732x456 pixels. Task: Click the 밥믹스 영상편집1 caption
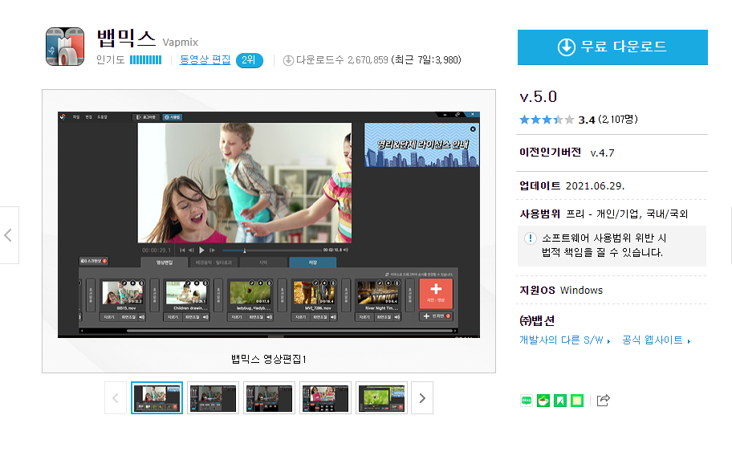pos(269,359)
